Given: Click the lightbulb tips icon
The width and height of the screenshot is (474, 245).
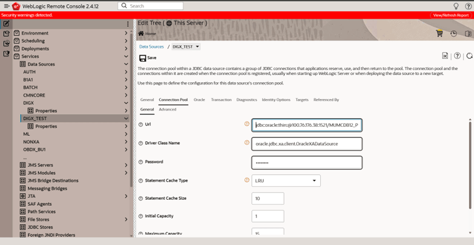Looking at the screenshot, I should [456, 6].
